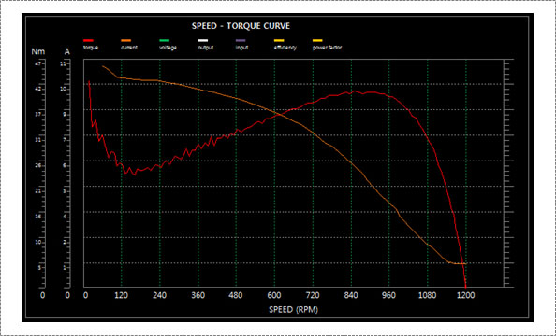Click the 720 tick on speed axis
The image size is (556, 336).
[x=313, y=295]
